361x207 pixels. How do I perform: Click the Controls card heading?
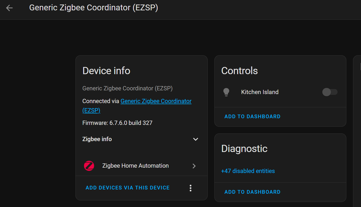pos(239,71)
